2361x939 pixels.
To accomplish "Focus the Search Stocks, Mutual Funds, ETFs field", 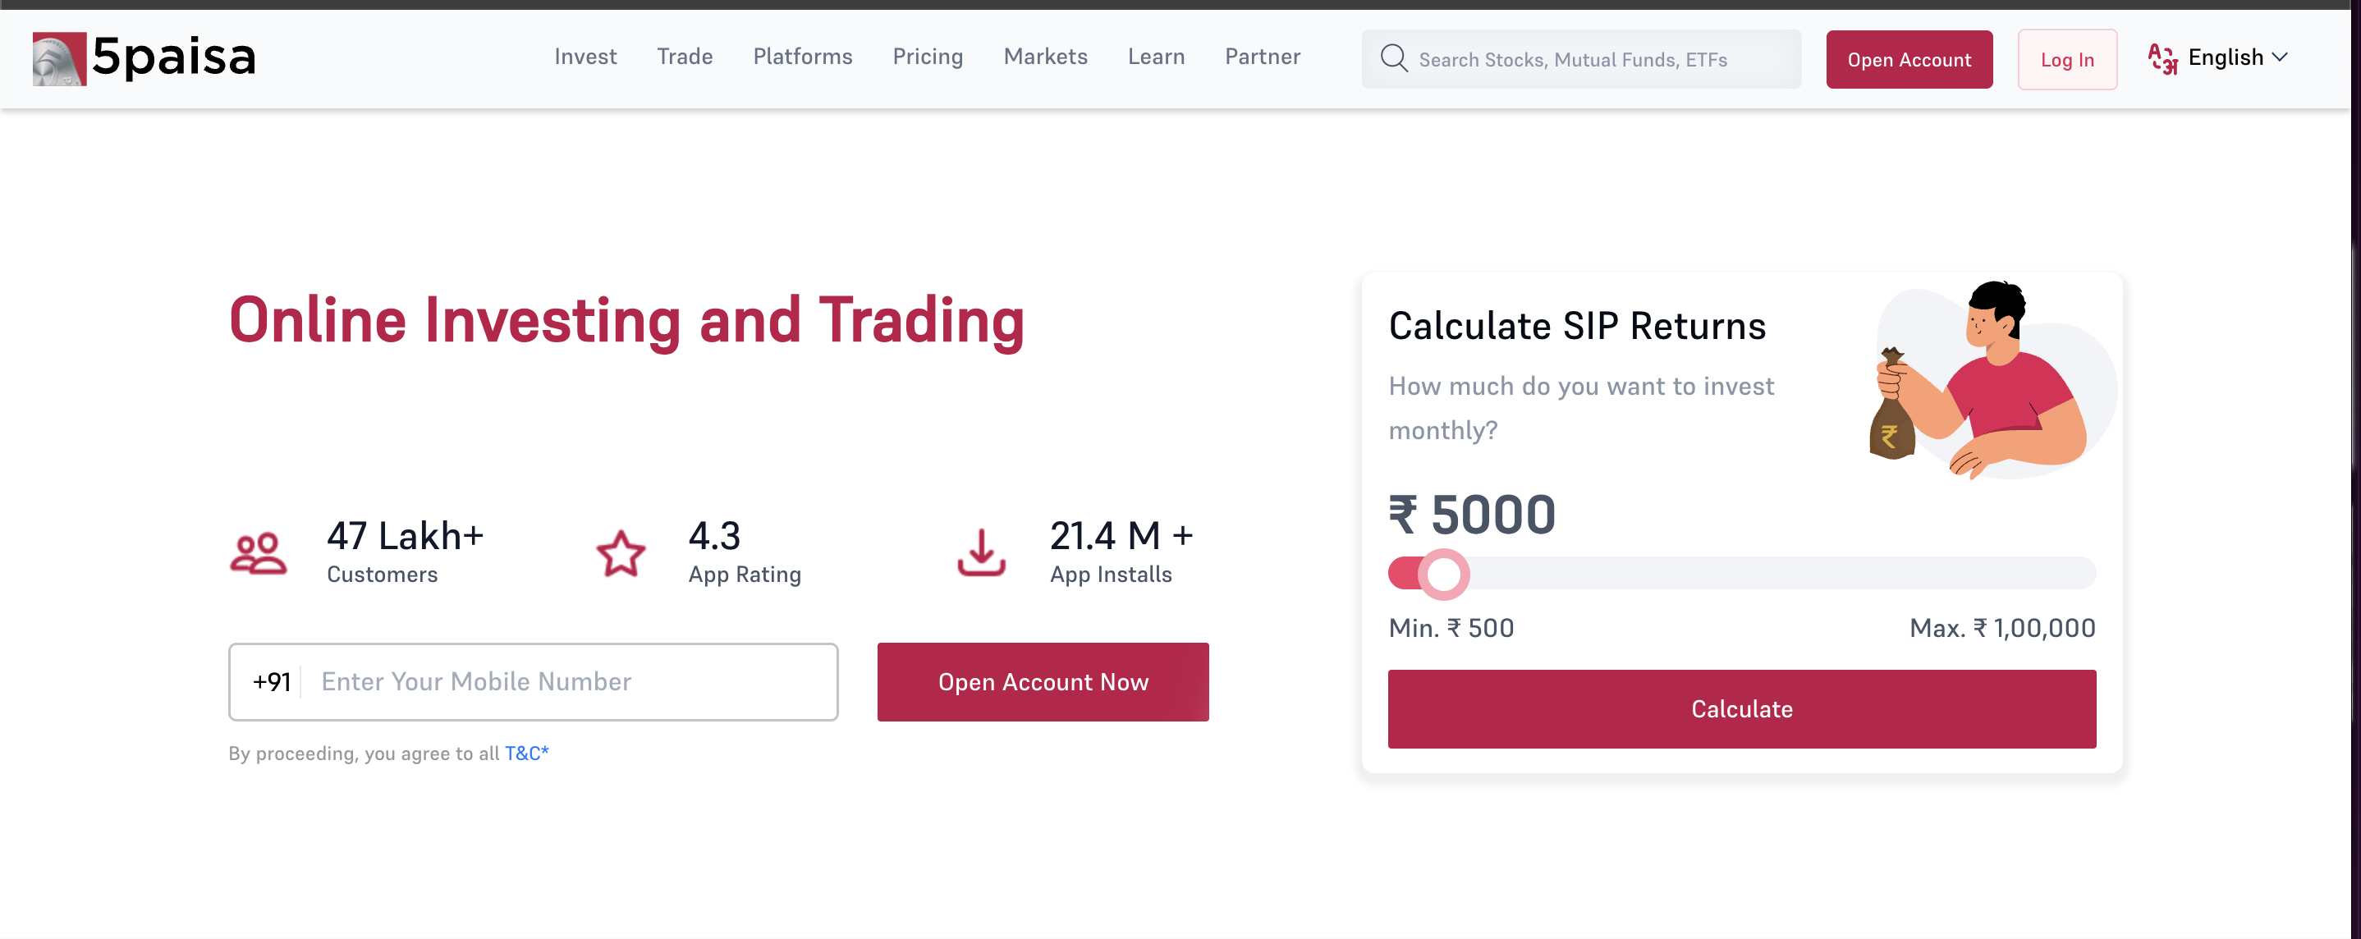I will tap(1581, 60).
